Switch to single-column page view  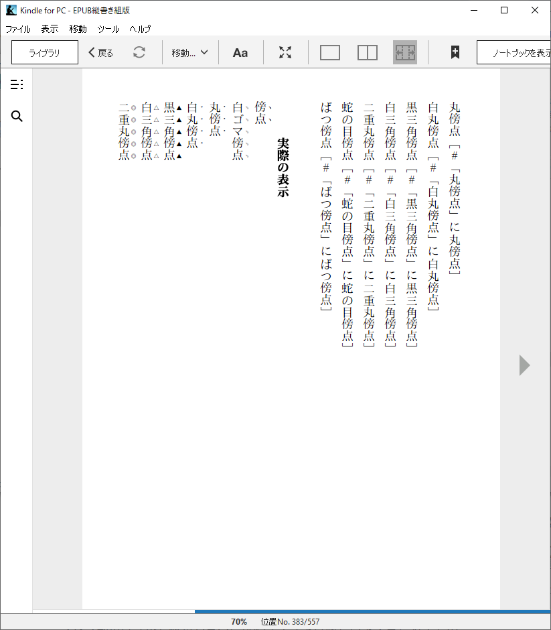click(329, 52)
